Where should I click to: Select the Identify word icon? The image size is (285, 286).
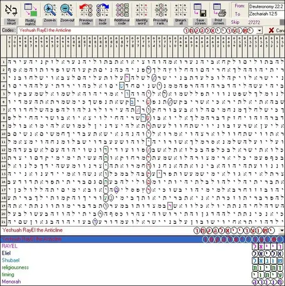(x=142, y=10)
